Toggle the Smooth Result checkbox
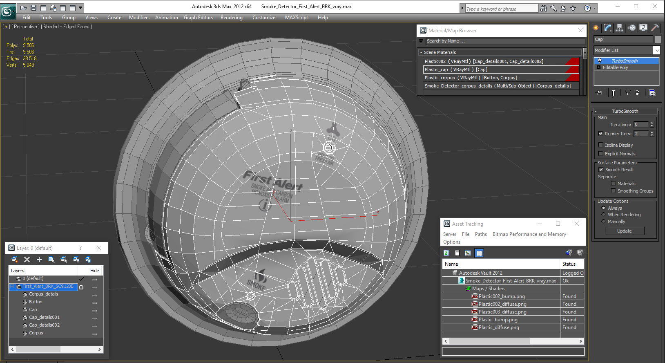The image size is (665, 363). click(x=601, y=170)
